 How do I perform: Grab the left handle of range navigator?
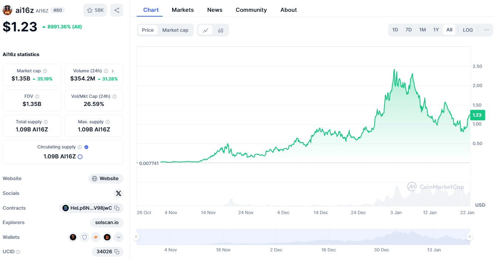pyautogui.click(x=136, y=237)
